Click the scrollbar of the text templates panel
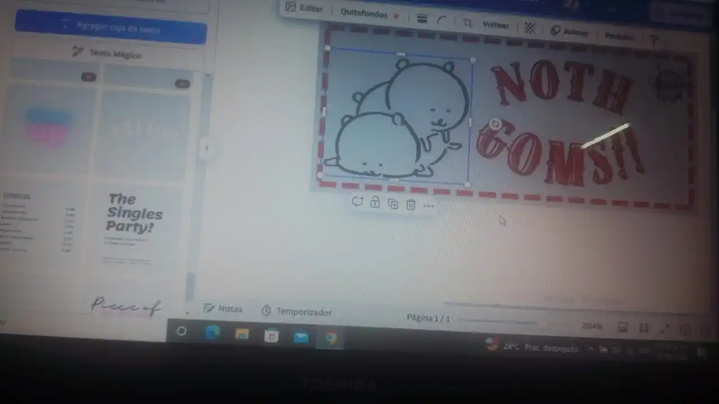 (x=190, y=286)
